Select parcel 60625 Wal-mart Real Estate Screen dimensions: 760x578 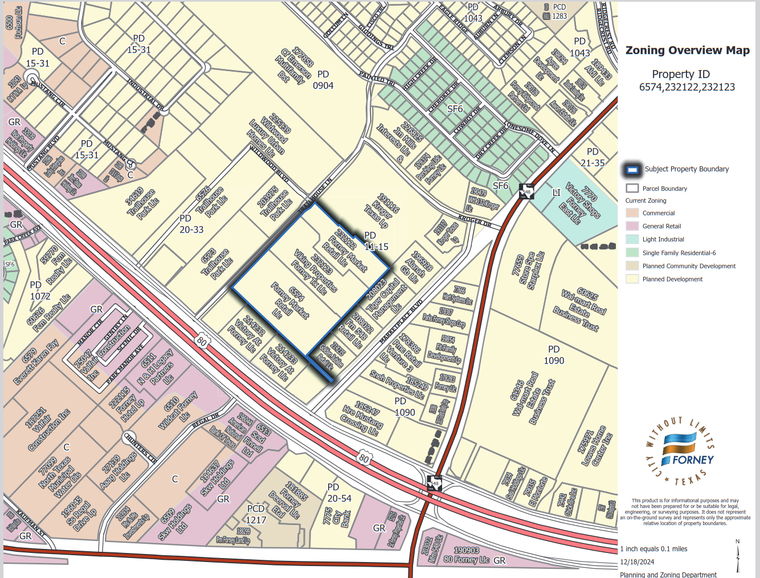tap(581, 310)
